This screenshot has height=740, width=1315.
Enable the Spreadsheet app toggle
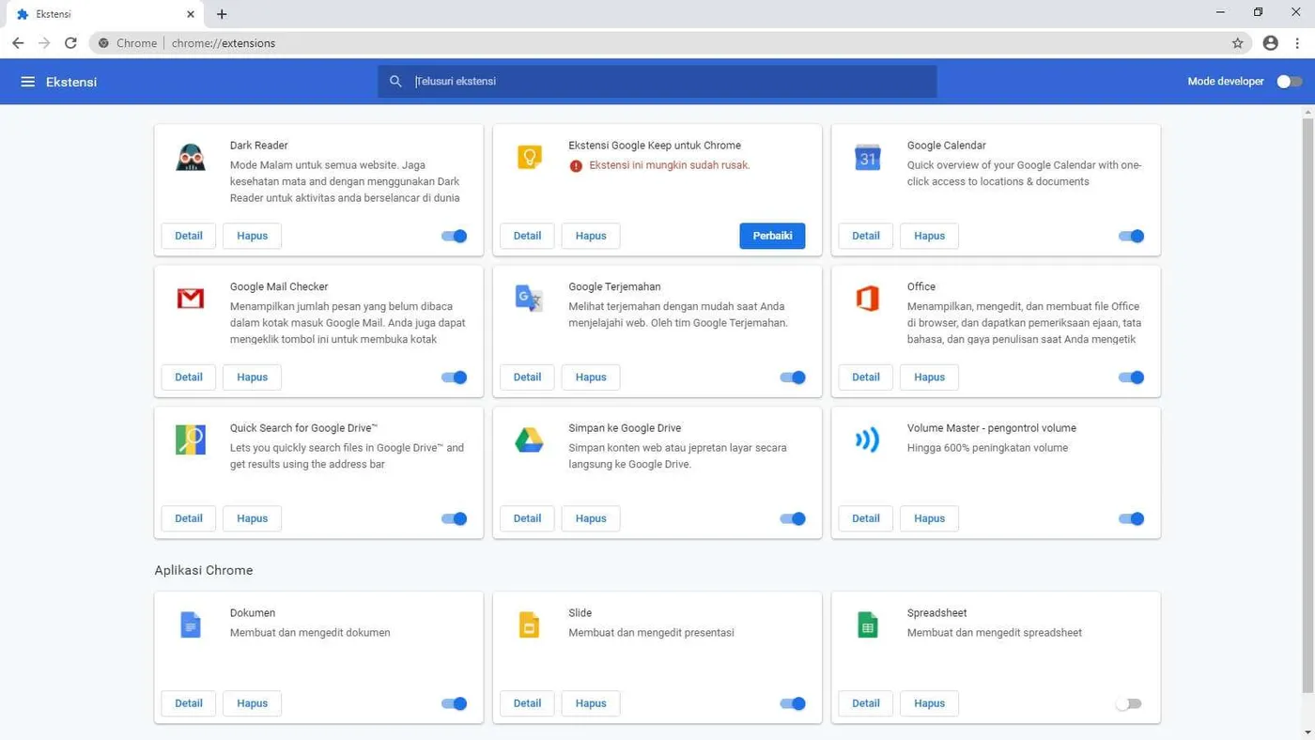point(1128,703)
